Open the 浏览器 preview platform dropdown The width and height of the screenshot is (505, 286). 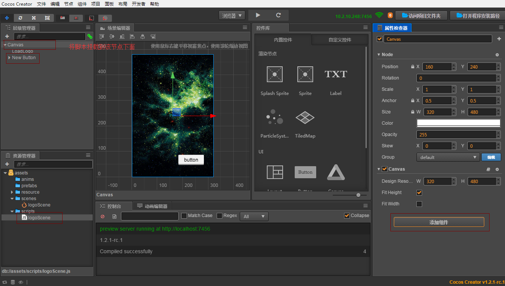pyautogui.click(x=232, y=15)
